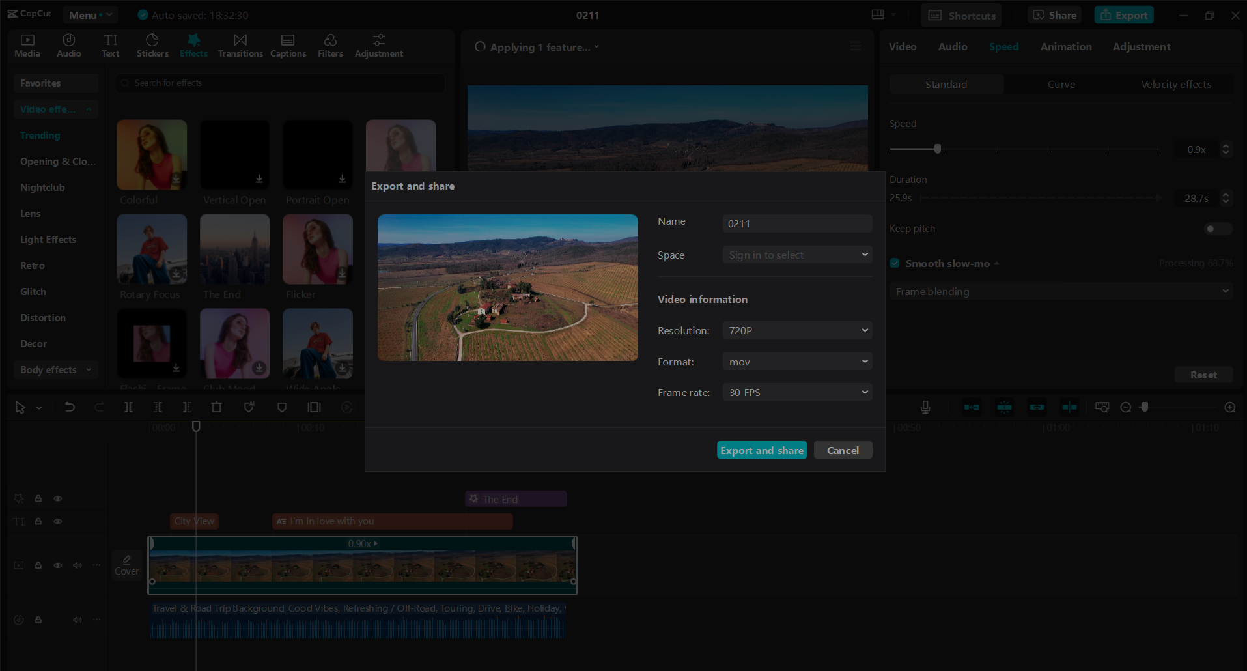Click the timeline zoom-in plus icon
The image size is (1247, 671).
[x=1230, y=407]
